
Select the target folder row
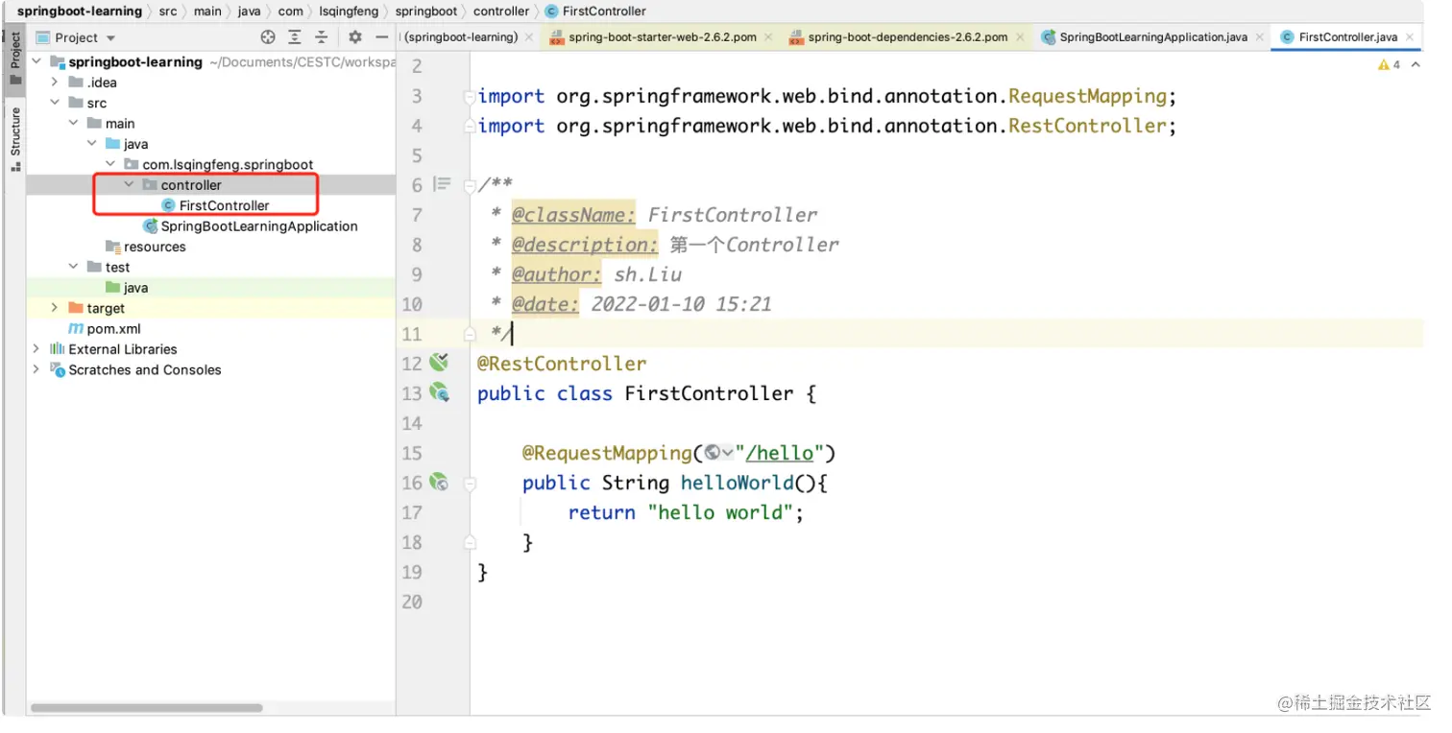click(x=211, y=308)
